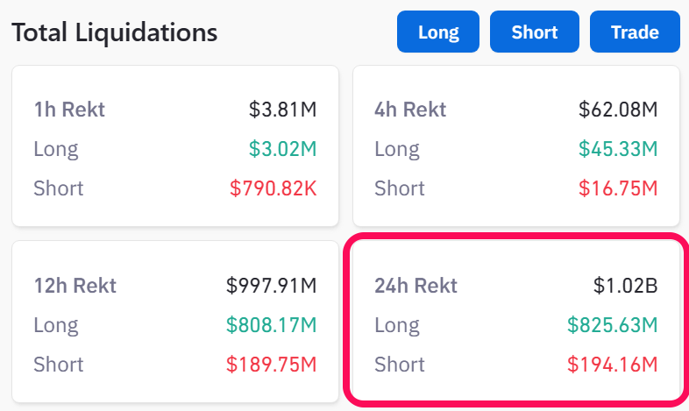The image size is (689, 411).
Task: Click 24h Short value $194.16M
Action: [x=612, y=365]
